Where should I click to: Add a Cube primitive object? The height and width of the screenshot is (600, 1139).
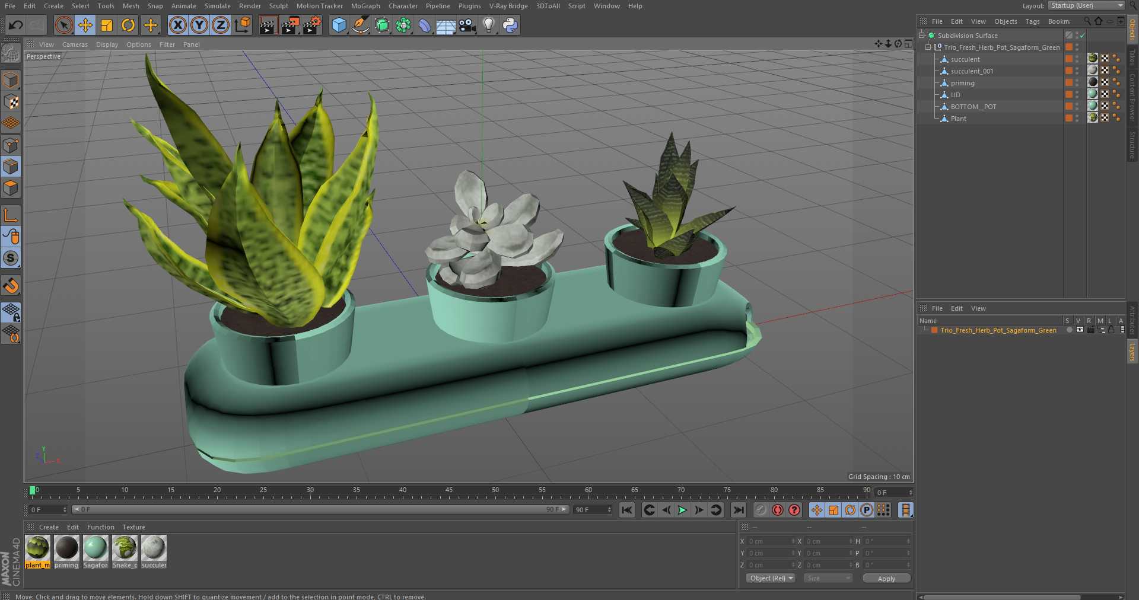[x=339, y=25]
